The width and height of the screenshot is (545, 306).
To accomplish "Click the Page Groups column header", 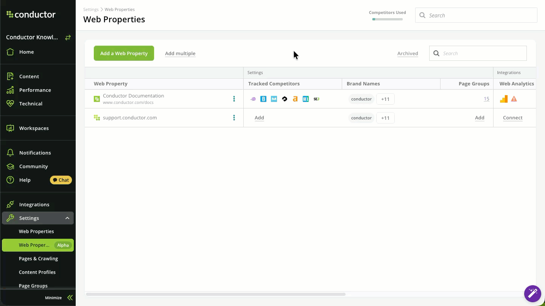I will pyautogui.click(x=474, y=84).
